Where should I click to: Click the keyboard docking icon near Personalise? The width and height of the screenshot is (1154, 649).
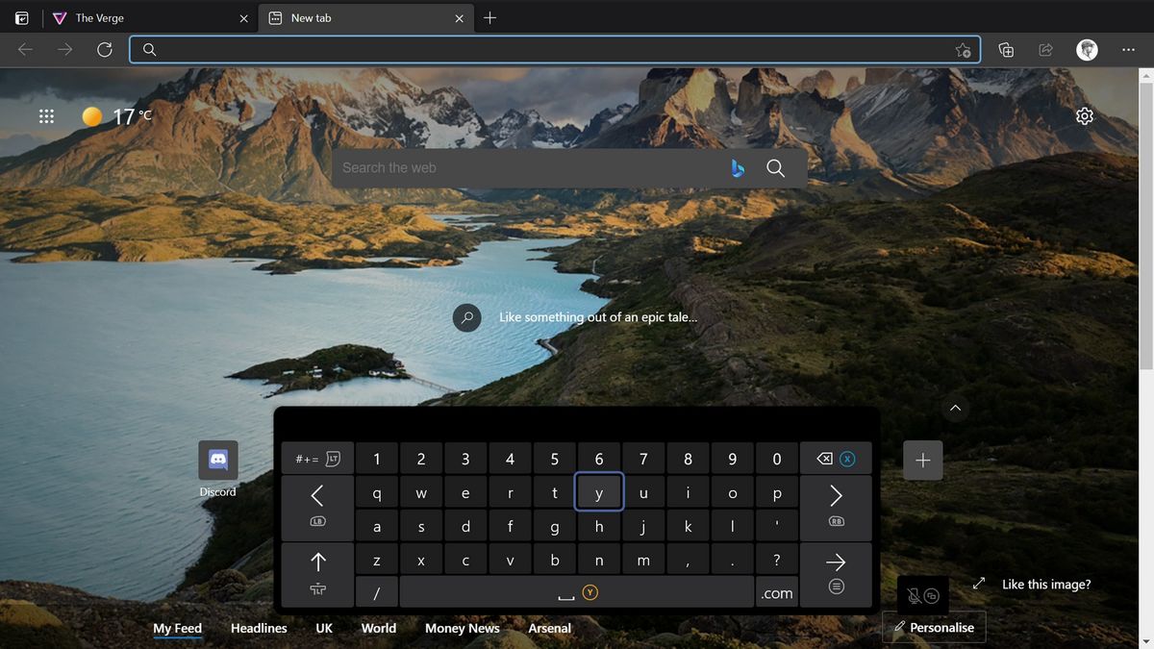(x=930, y=596)
